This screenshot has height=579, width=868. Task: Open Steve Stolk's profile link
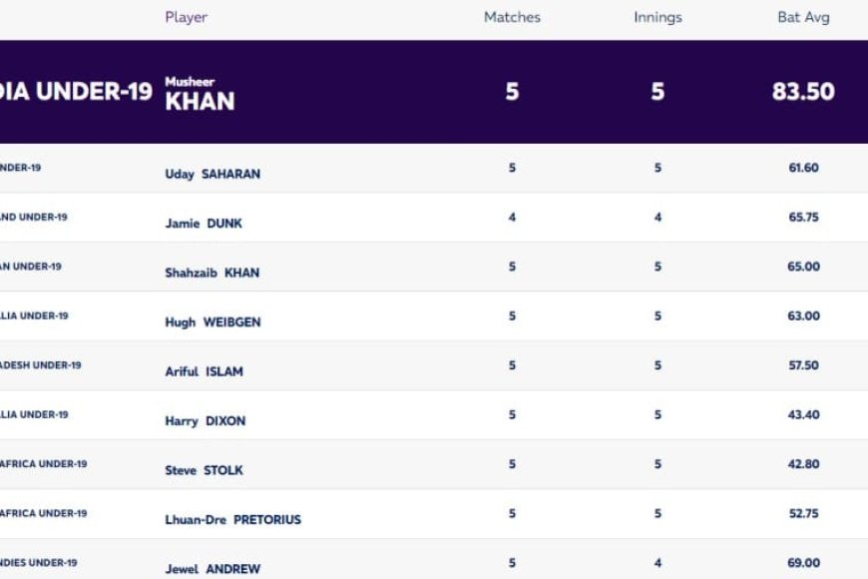click(204, 470)
